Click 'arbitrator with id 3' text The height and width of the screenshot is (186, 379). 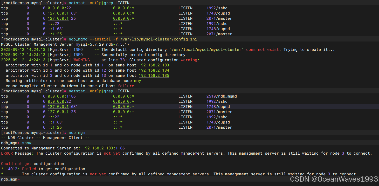pyautogui.click(x=29, y=75)
